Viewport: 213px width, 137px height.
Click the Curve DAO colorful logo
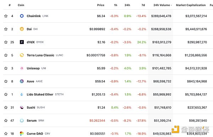tap(22, 133)
